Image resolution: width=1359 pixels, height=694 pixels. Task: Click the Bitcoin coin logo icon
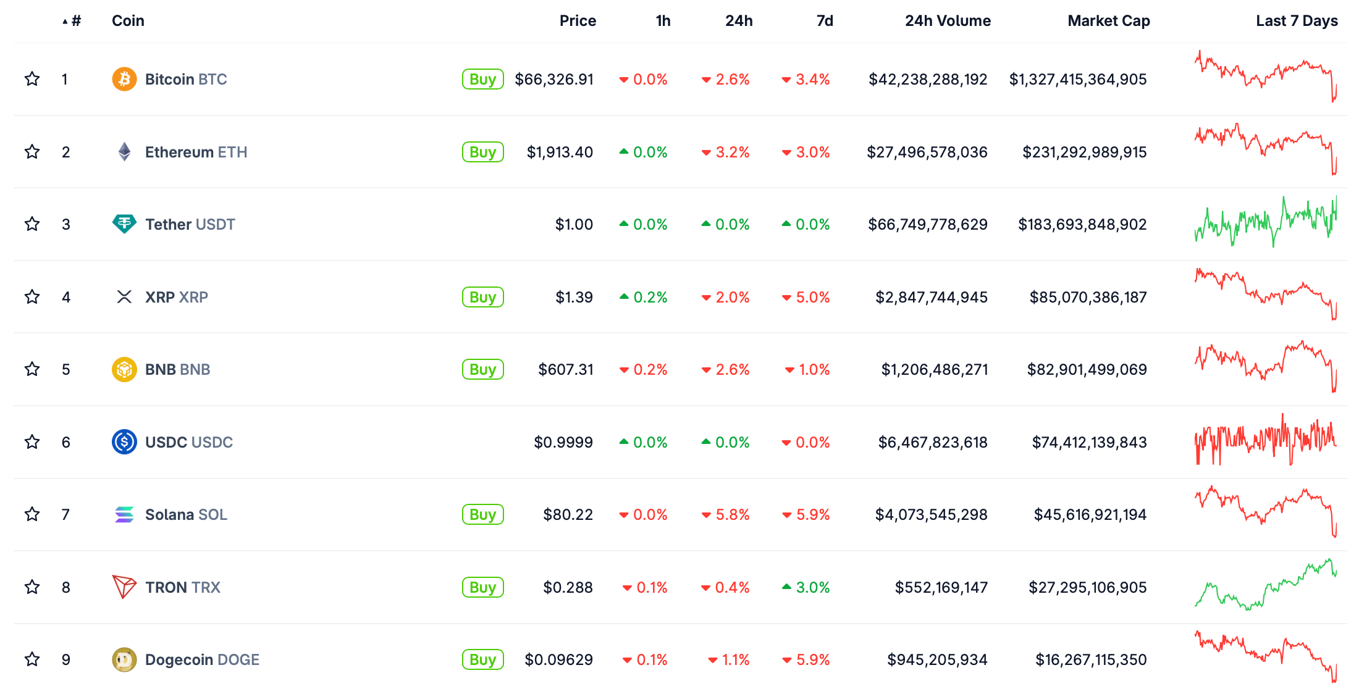[124, 79]
